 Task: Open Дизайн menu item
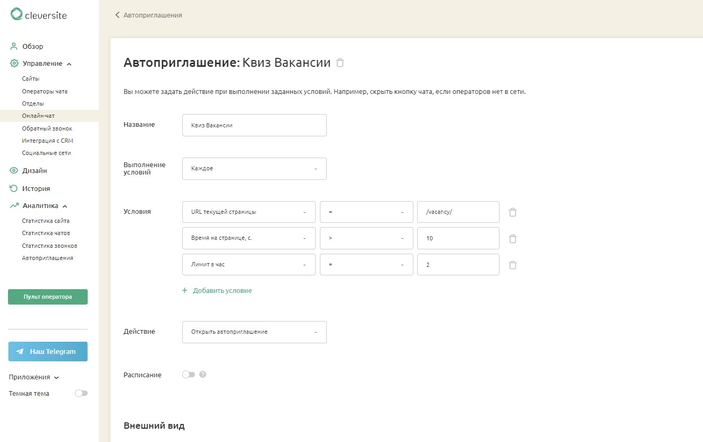coord(35,171)
